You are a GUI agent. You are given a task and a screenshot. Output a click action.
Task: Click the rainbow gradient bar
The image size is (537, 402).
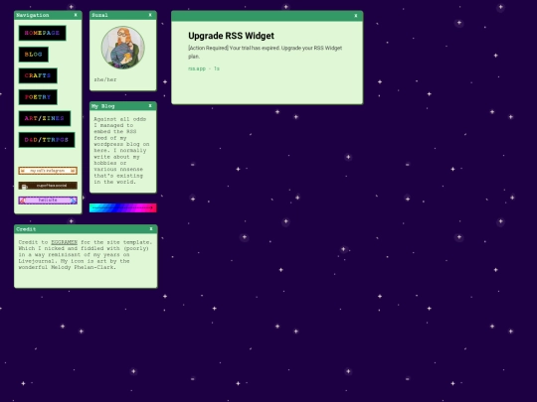[123, 207]
